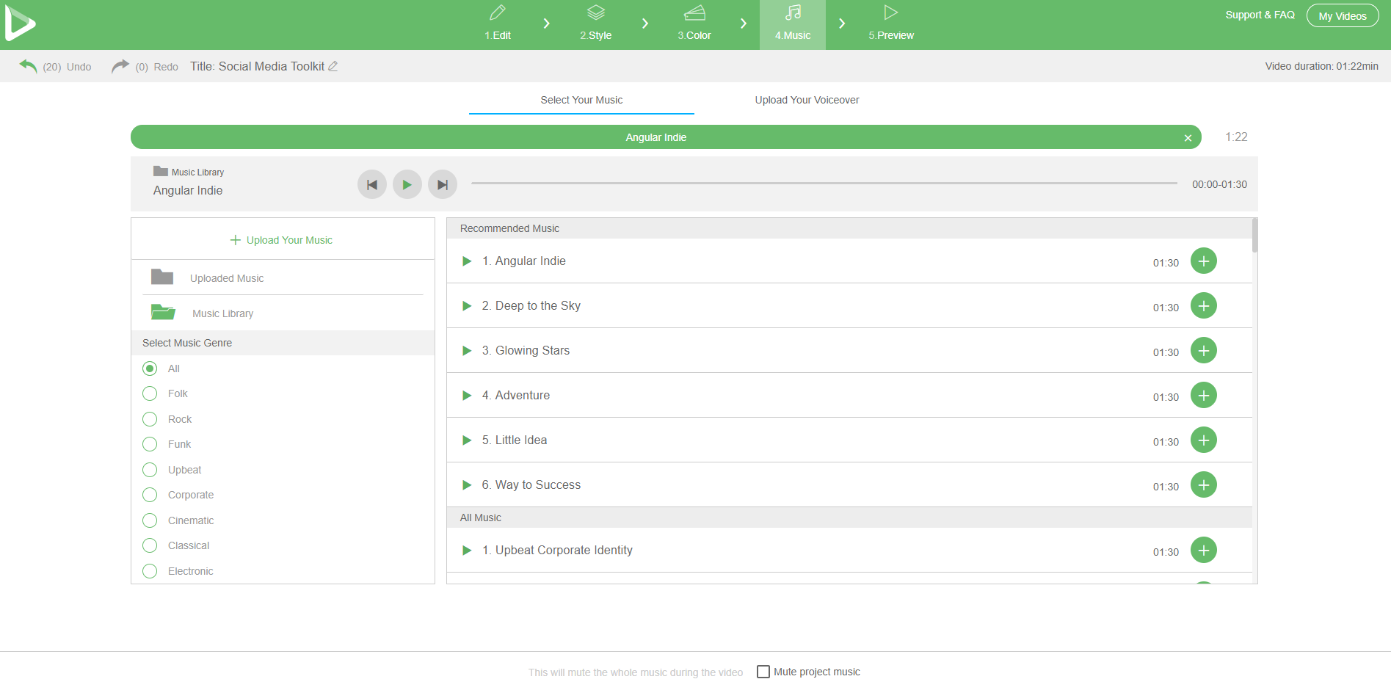This screenshot has height=679, width=1391.
Task: Click the Angular Indie green timeline bar
Action: [666, 137]
